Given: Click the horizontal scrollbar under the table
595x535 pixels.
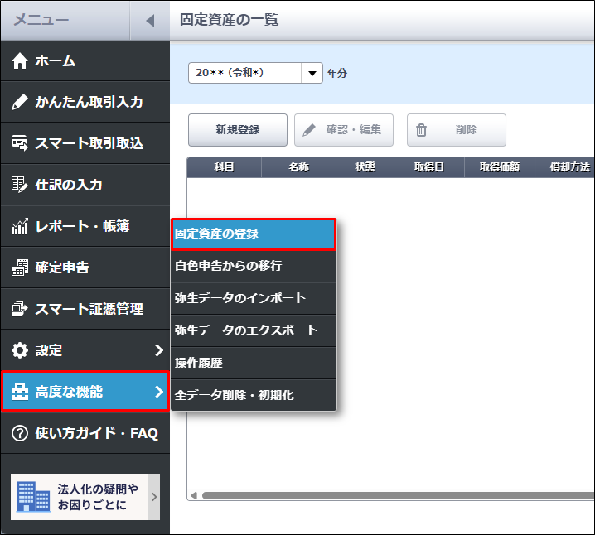Looking at the screenshot, I should [x=389, y=496].
